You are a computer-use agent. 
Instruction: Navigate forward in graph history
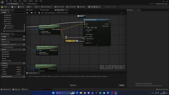click(35, 13)
